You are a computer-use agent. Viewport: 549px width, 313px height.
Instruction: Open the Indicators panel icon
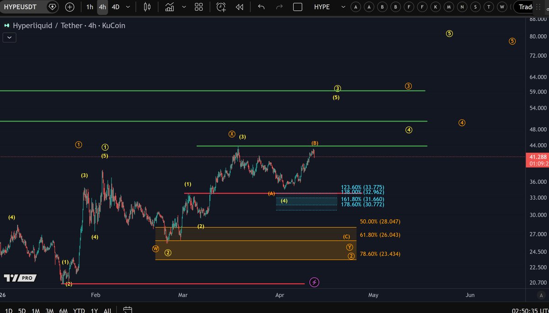(170, 7)
